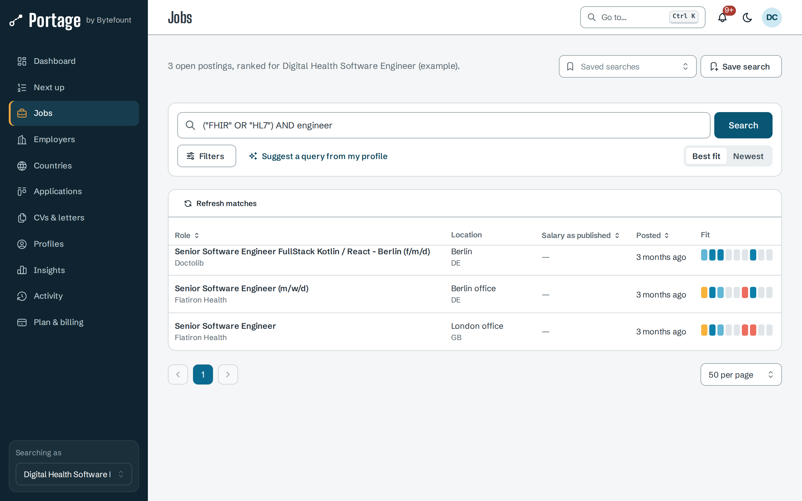
Task: Select Jobs in the sidebar
Action: (74, 113)
